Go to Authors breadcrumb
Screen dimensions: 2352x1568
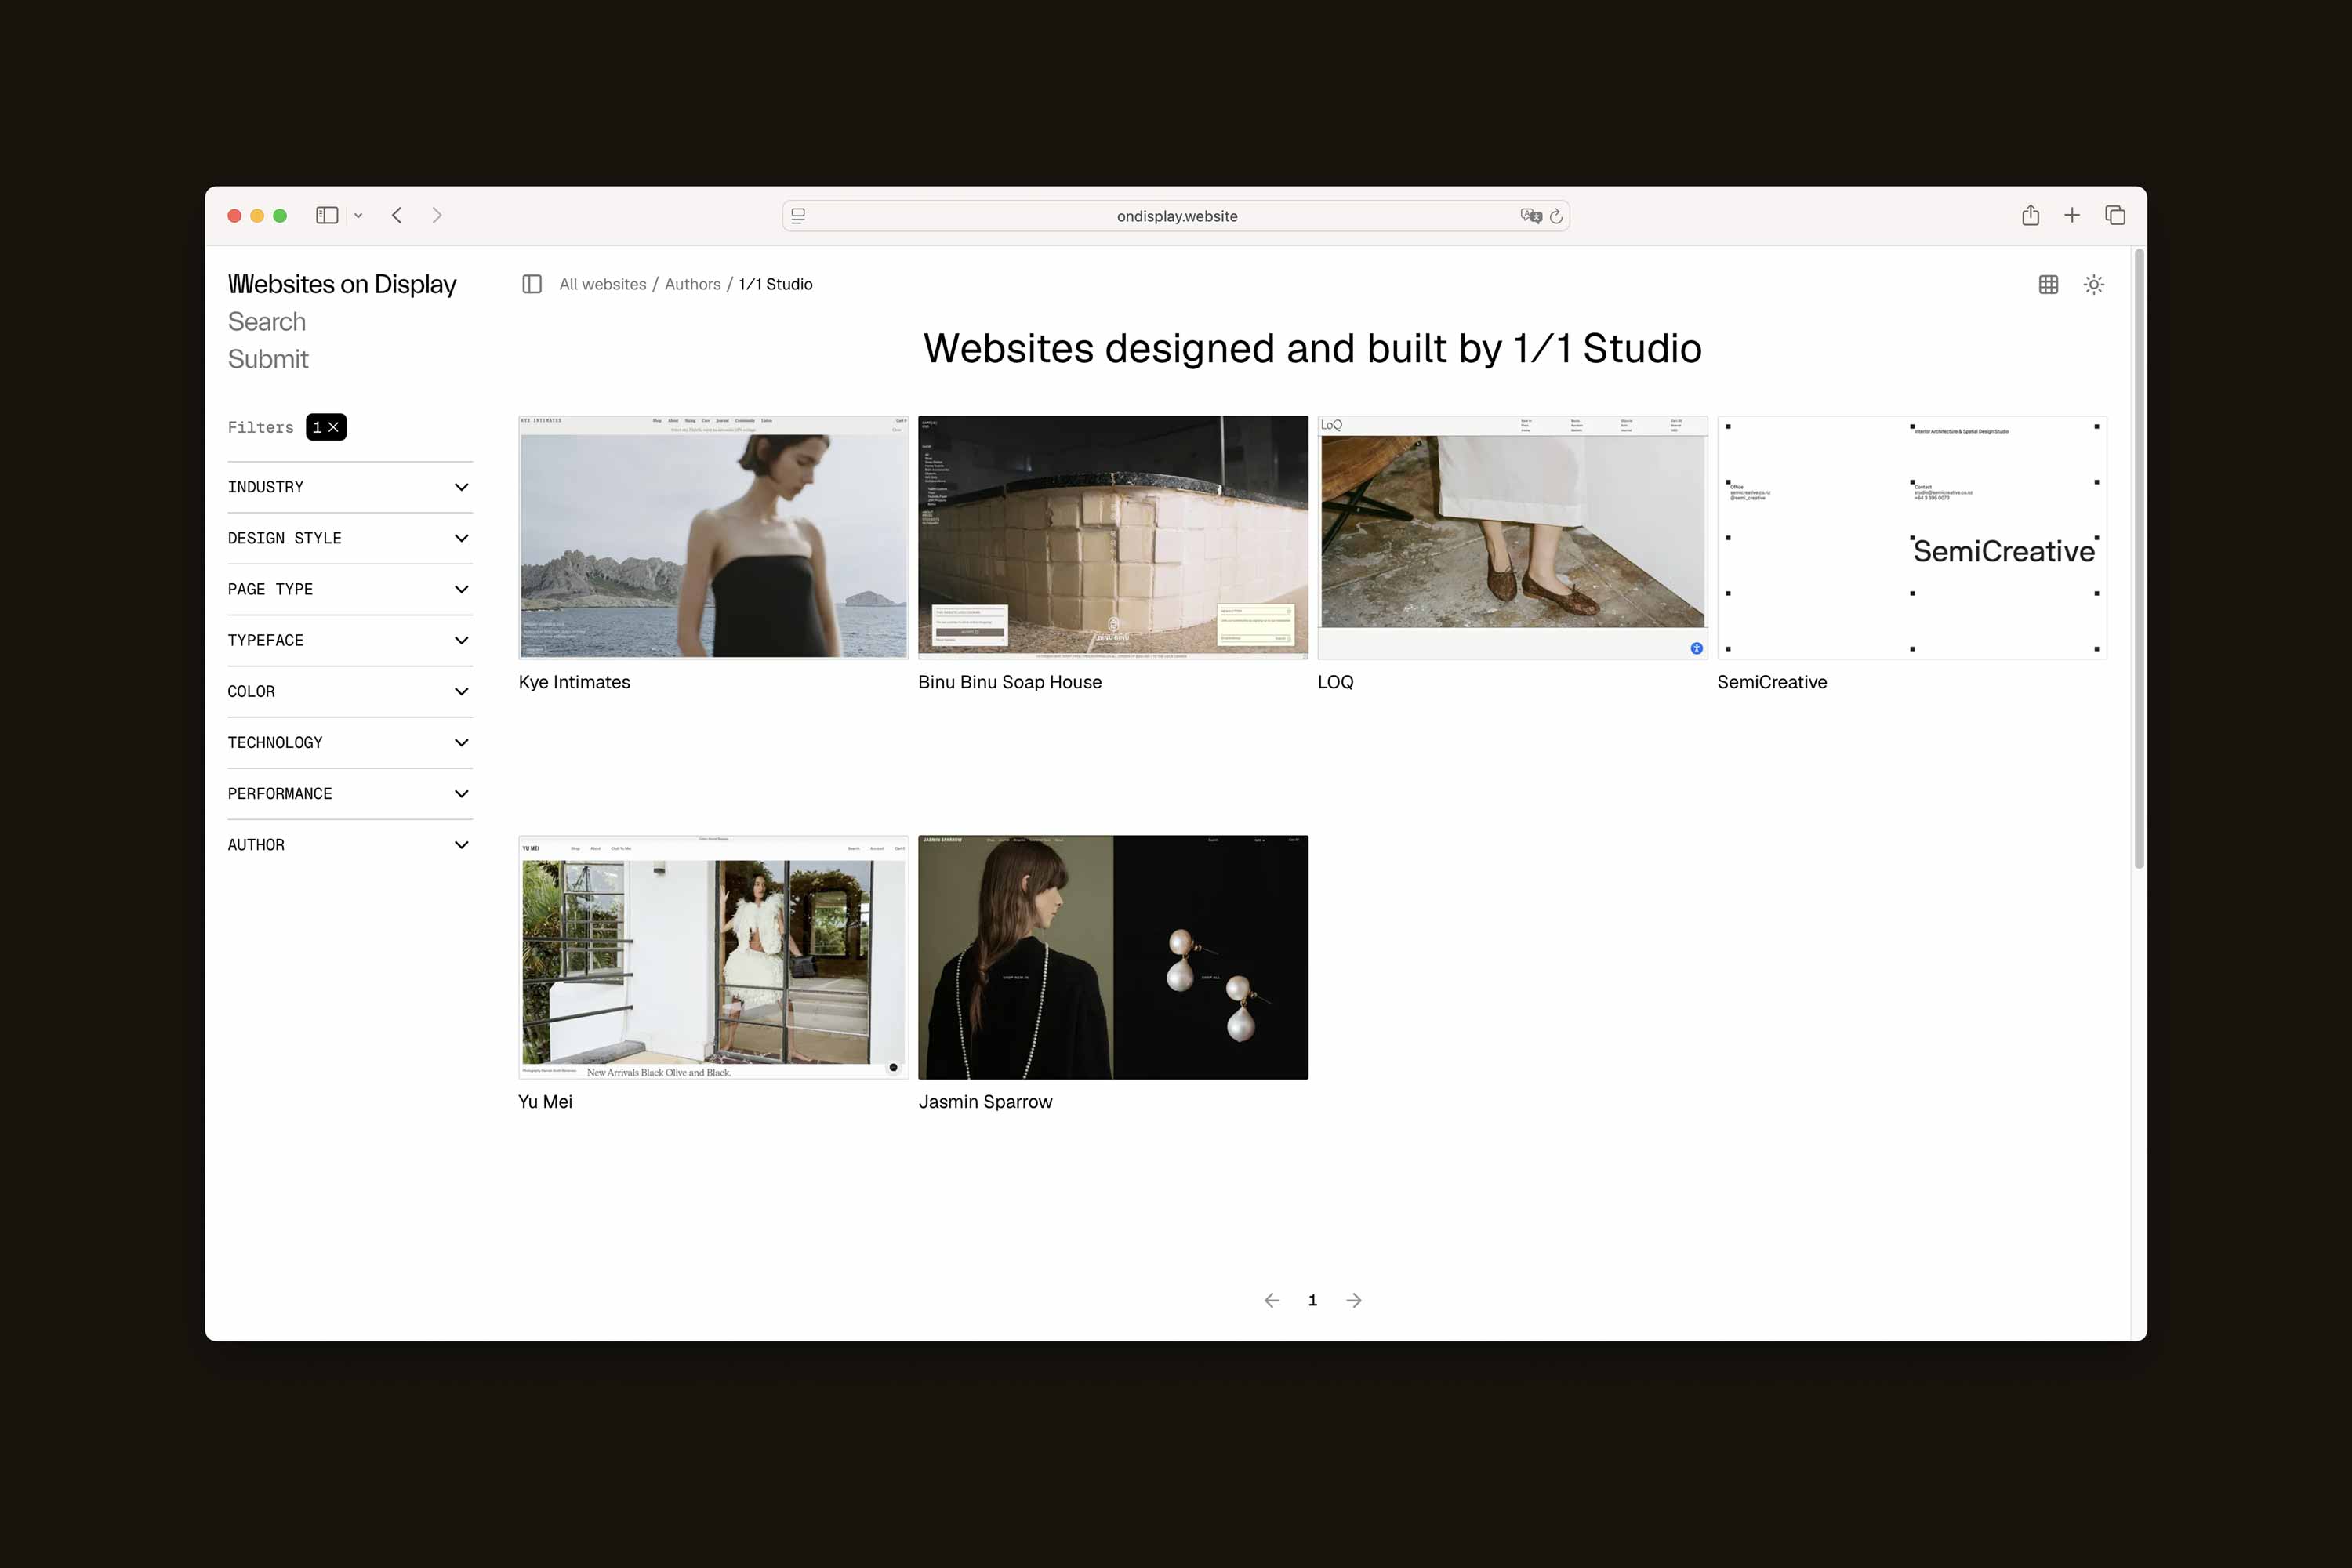[693, 284]
